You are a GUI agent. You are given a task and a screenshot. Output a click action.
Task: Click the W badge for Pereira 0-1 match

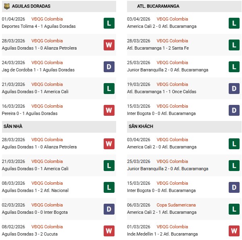tap(109, 110)
